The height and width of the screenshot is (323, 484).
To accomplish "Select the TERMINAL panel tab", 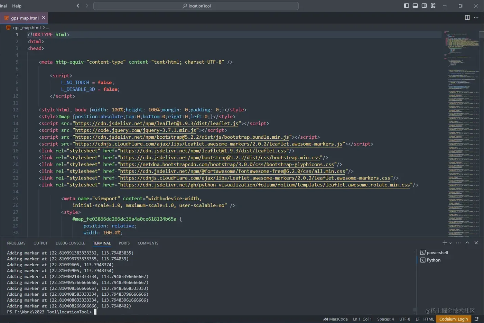I will [102, 243].
